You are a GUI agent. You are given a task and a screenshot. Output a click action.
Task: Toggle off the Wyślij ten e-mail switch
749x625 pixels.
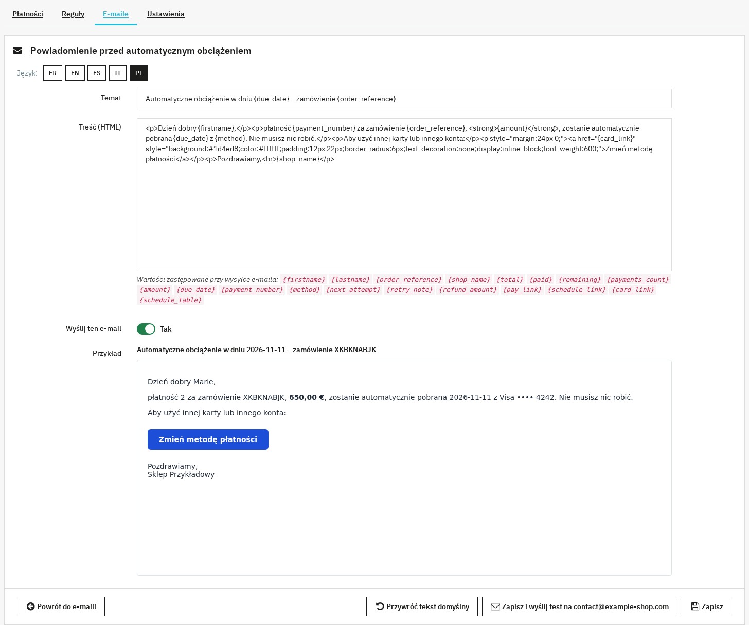click(x=146, y=329)
